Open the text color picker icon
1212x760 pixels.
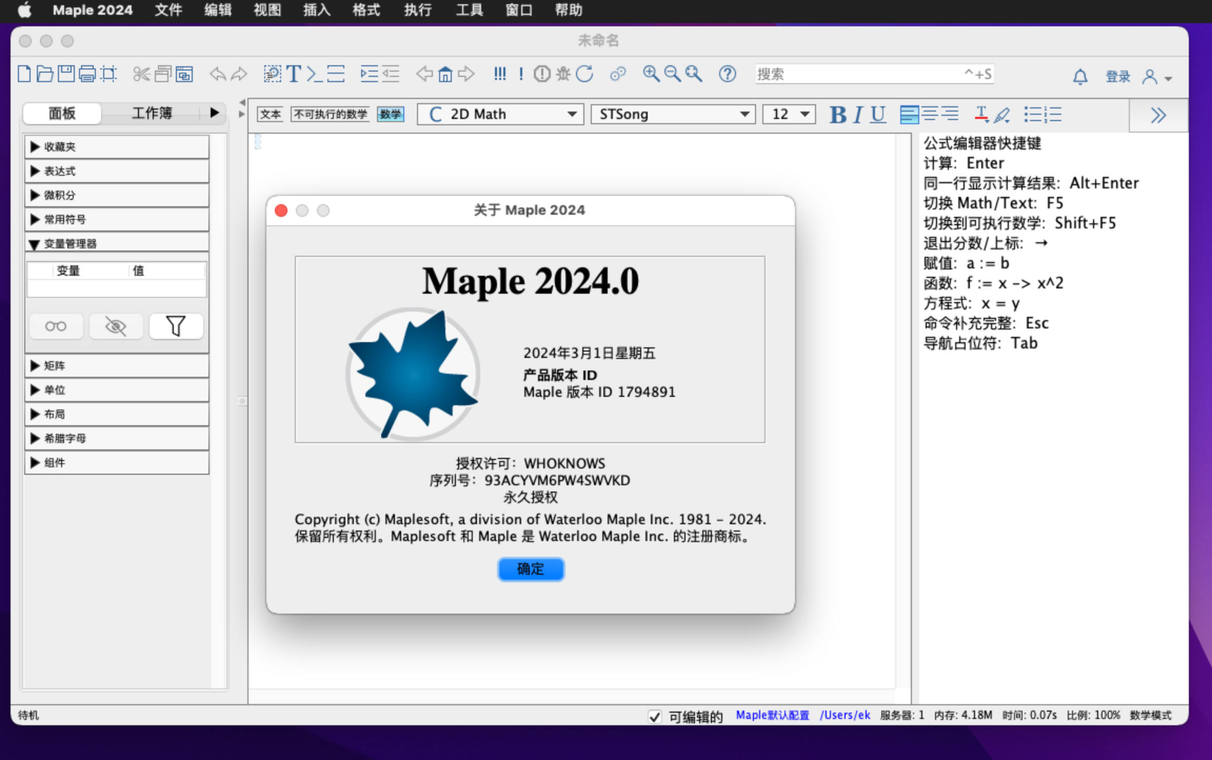tap(981, 114)
